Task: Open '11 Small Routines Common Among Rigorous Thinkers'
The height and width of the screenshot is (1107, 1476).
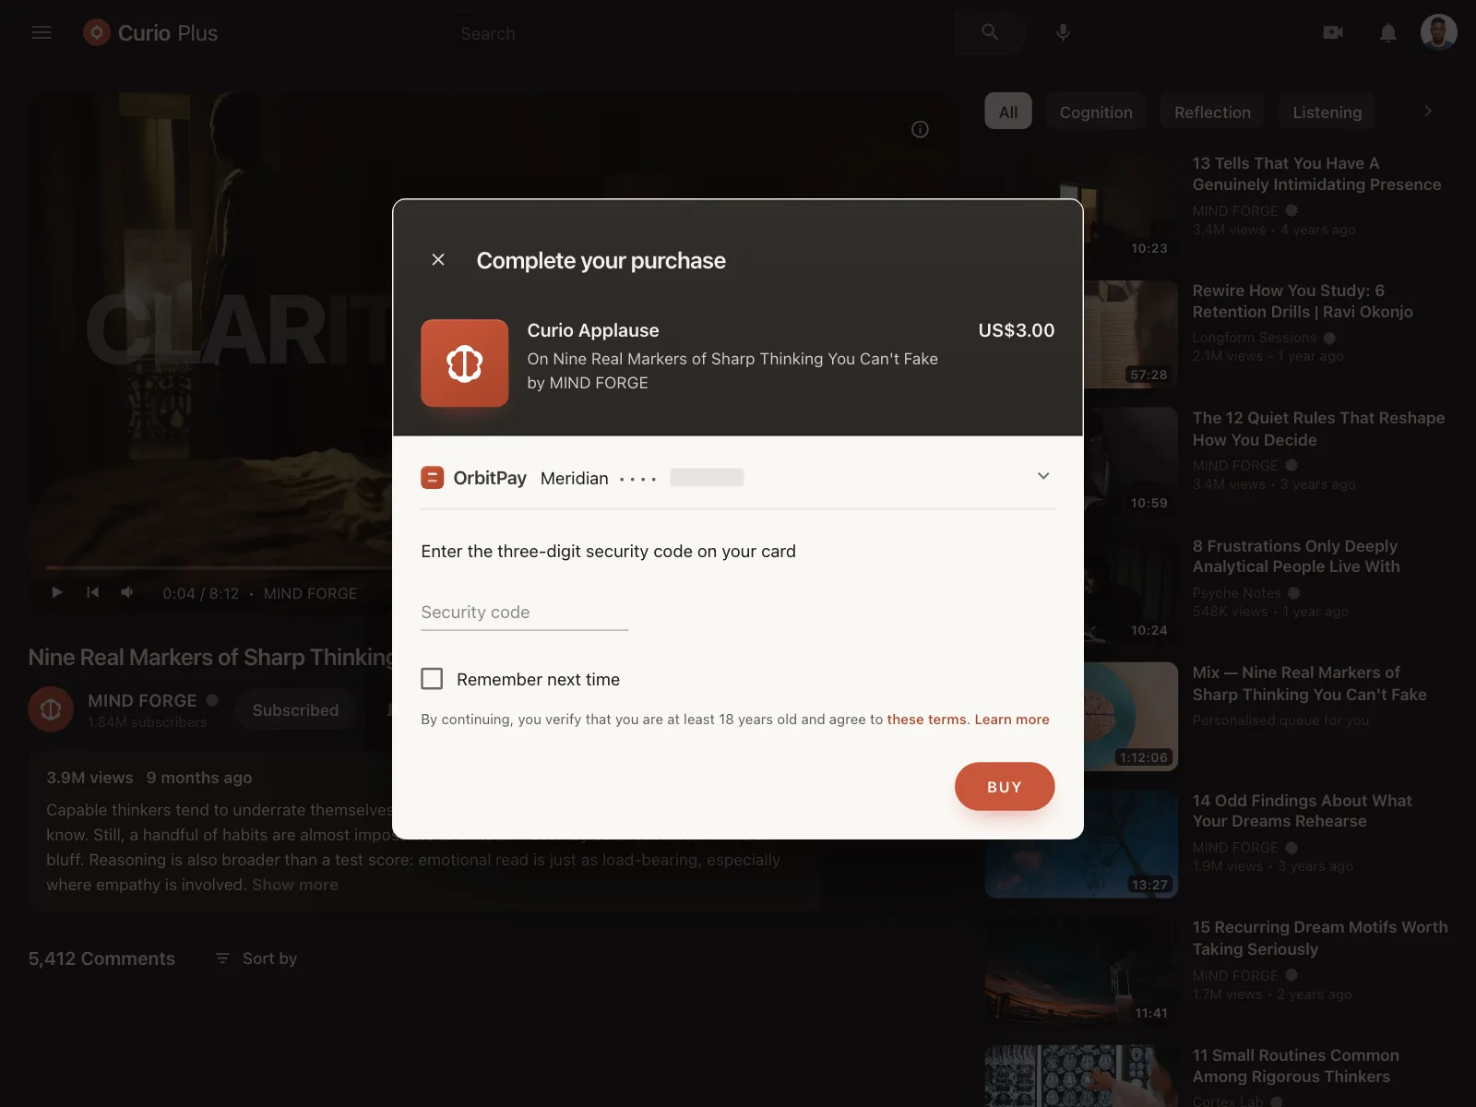Action: [1295, 1065]
